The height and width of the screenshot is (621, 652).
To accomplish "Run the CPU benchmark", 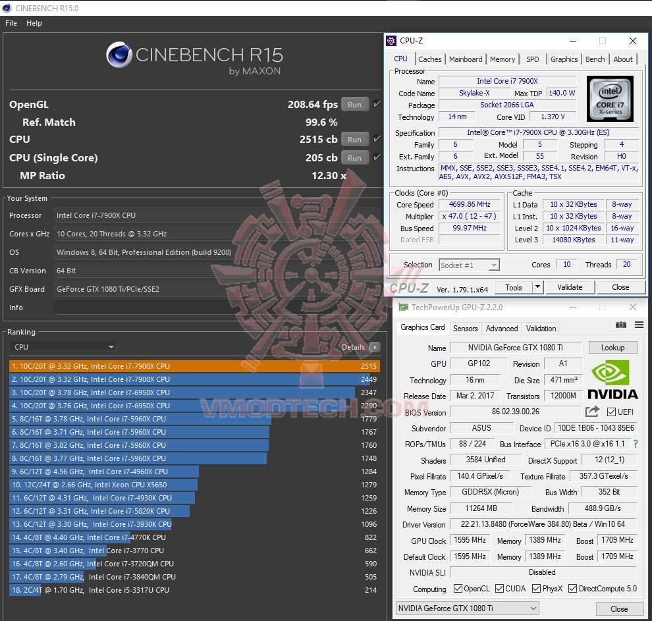I will pos(355,139).
